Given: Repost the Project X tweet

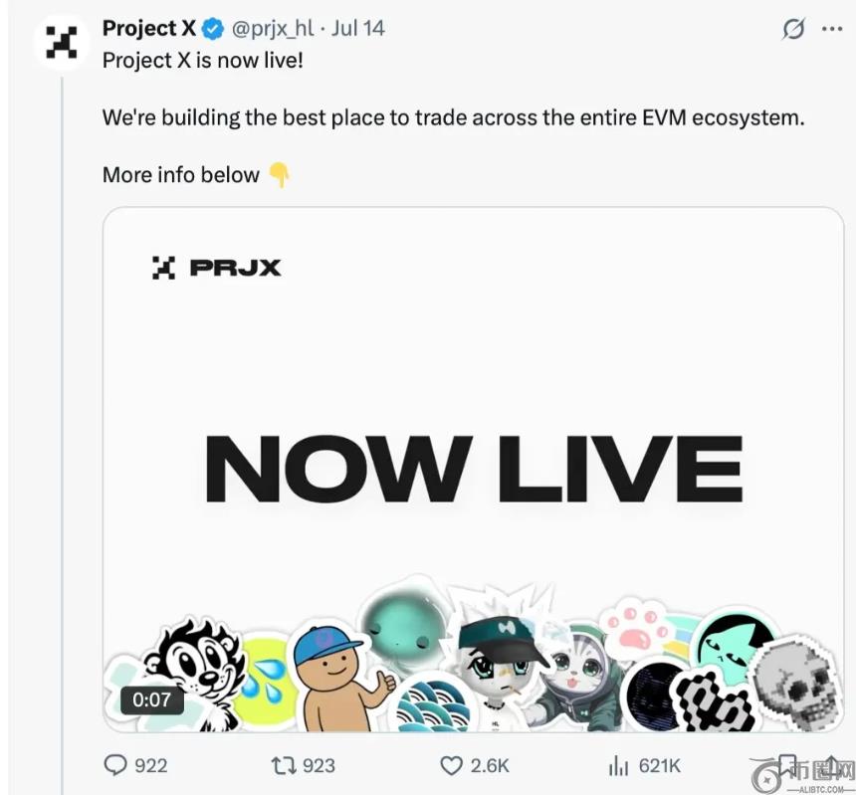Looking at the screenshot, I should click(284, 764).
